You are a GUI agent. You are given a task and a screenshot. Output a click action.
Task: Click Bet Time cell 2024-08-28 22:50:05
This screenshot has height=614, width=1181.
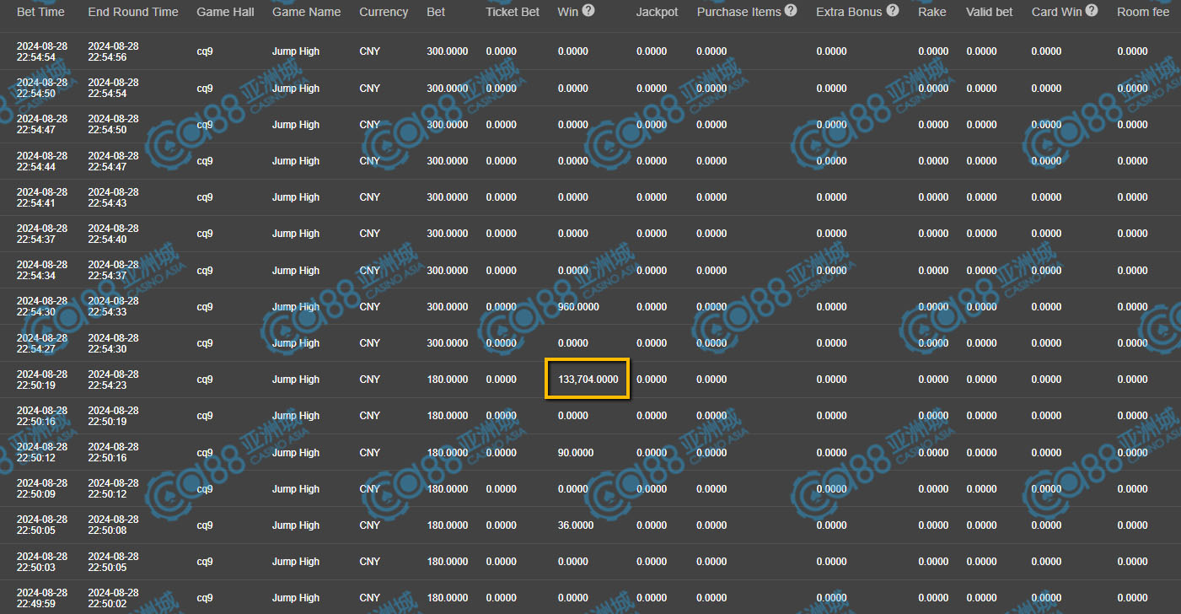(x=42, y=525)
